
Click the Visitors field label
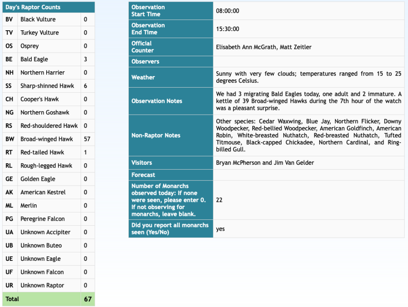click(141, 163)
